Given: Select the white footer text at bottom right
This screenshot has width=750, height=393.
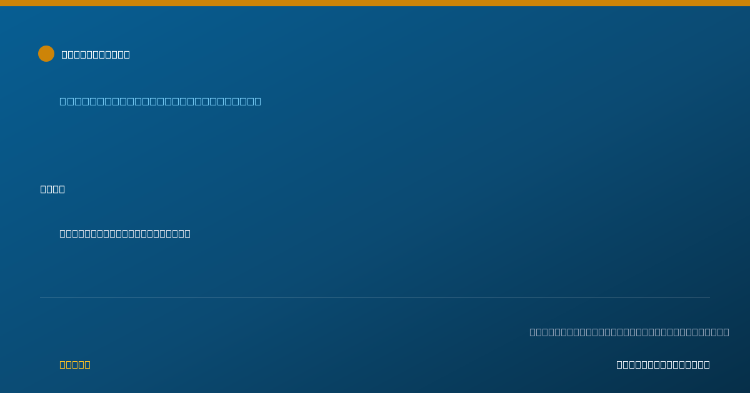Looking at the screenshot, I should coord(663,364).
